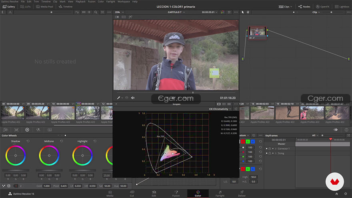Expand the Sizing keyframe track
The image size is (352, 198).
click(x=276, y=153)
